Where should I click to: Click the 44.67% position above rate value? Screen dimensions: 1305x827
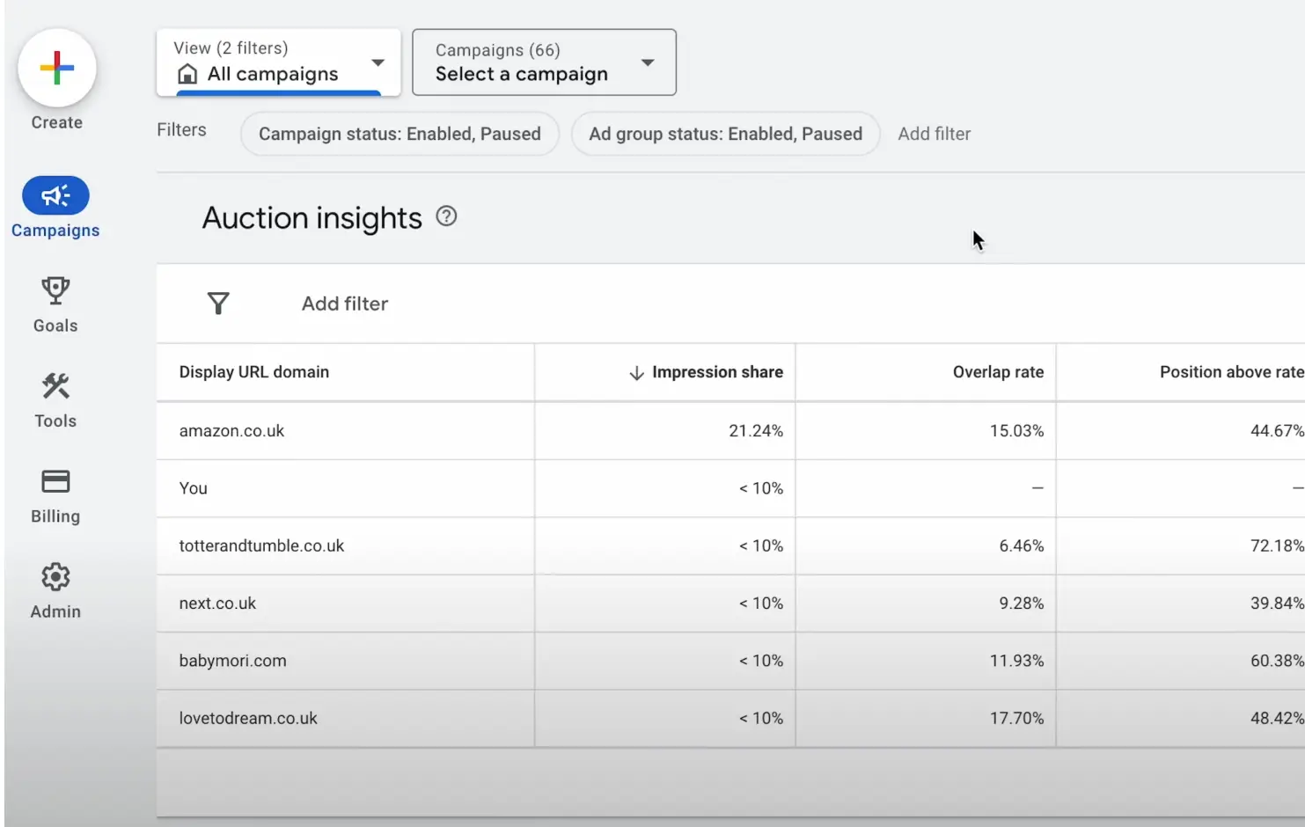[x=1277, y=431]
